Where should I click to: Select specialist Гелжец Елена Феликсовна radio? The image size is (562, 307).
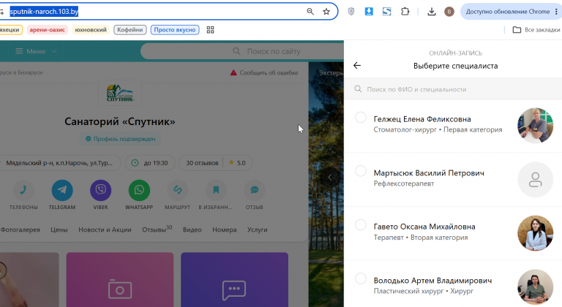361,118
